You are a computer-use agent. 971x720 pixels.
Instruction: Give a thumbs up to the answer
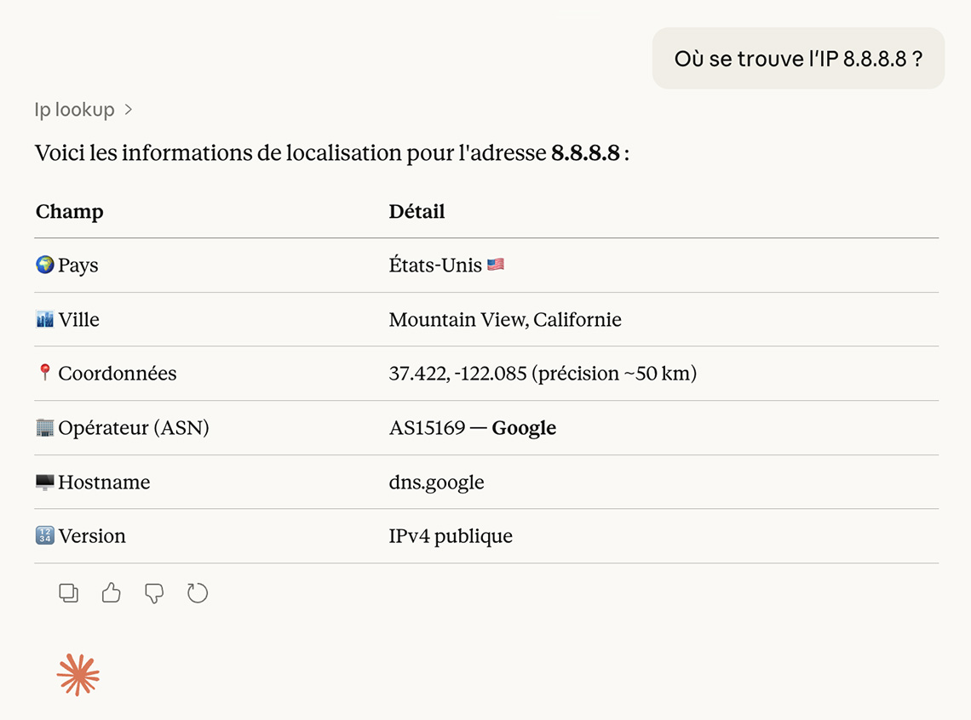point(111,593)
